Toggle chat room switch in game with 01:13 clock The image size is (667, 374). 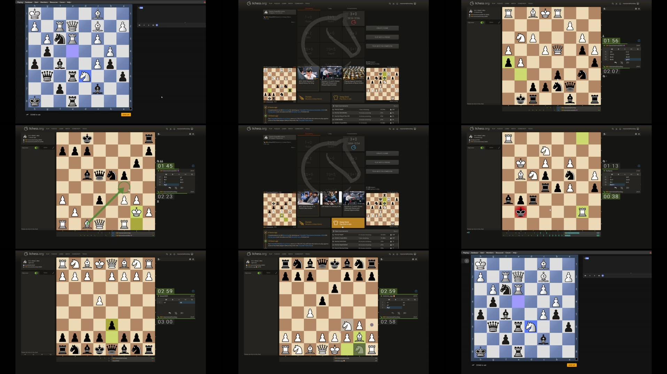pos(482,148)
